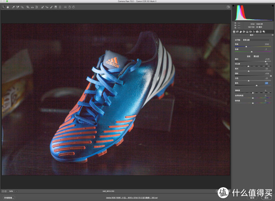Click the Vibrance slider handle
This screenshot has width=275, height=201.
click(x=253, y=98)
